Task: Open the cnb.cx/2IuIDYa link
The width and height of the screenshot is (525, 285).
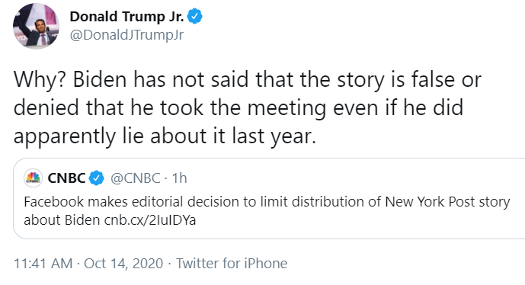Action: (150, 220)
